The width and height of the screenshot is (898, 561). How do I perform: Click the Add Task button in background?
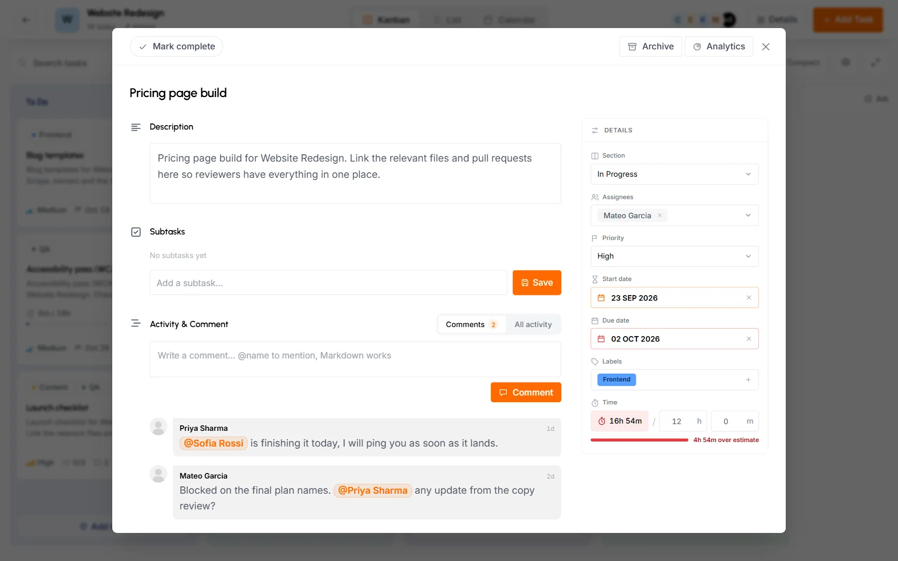tap(848, 20)
